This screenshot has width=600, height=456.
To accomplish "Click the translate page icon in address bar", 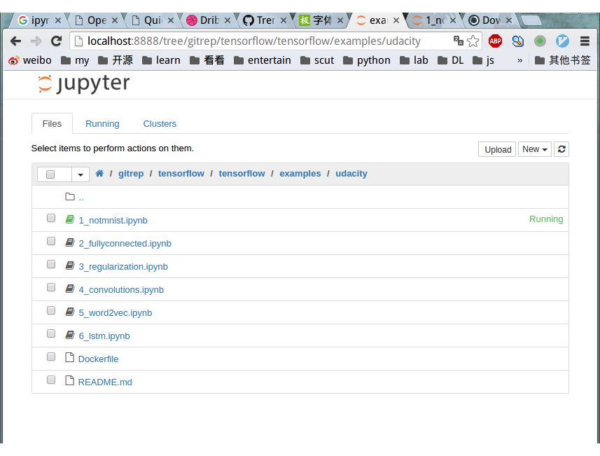I will [458, 41].
